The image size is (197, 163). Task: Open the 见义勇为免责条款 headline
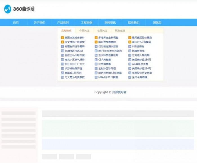[x=75, y=77]
